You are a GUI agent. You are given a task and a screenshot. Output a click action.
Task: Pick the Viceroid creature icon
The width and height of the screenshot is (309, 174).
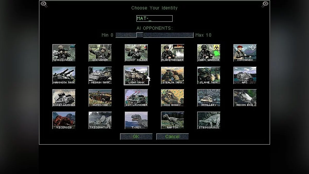coord(64,120)
